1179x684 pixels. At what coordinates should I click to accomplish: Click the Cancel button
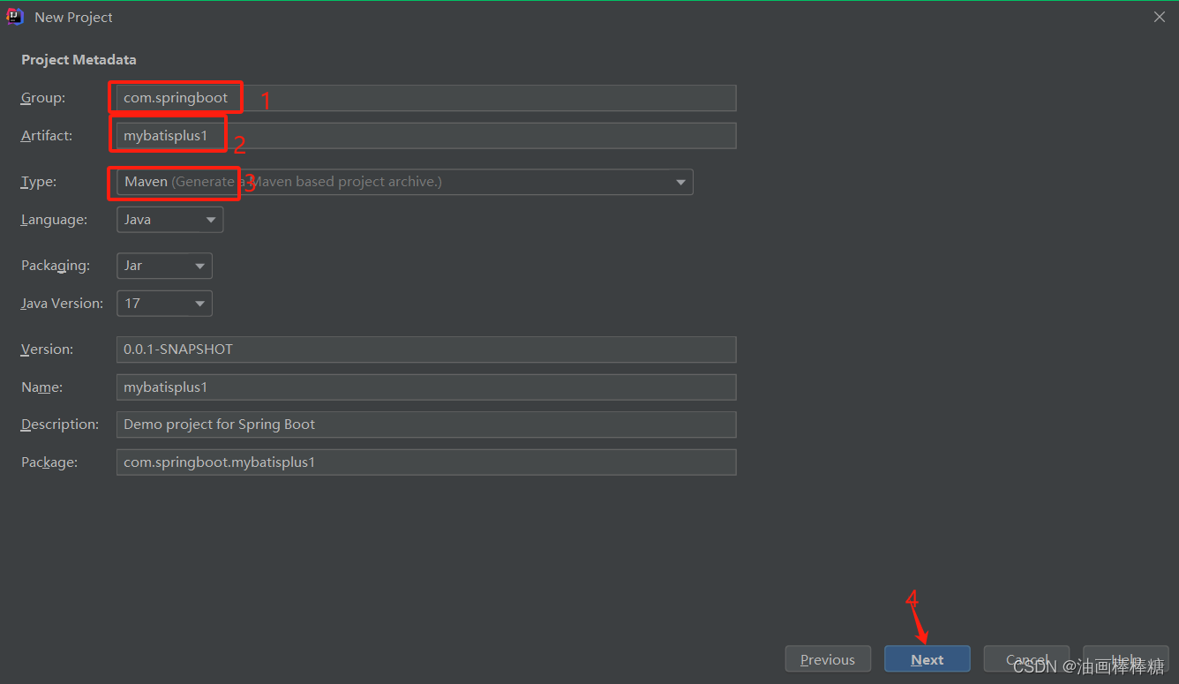point(1025,658)
